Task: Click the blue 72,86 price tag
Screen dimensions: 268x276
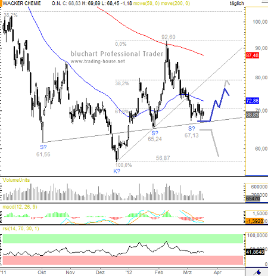Action: click(253, 101)
